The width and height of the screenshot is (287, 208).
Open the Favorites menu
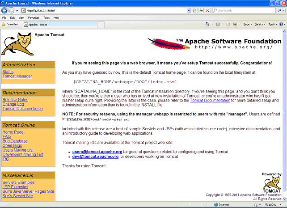[34, 18]
